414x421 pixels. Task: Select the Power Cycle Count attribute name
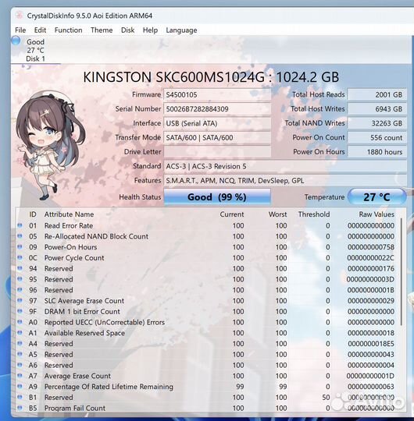tap(74, 258)
